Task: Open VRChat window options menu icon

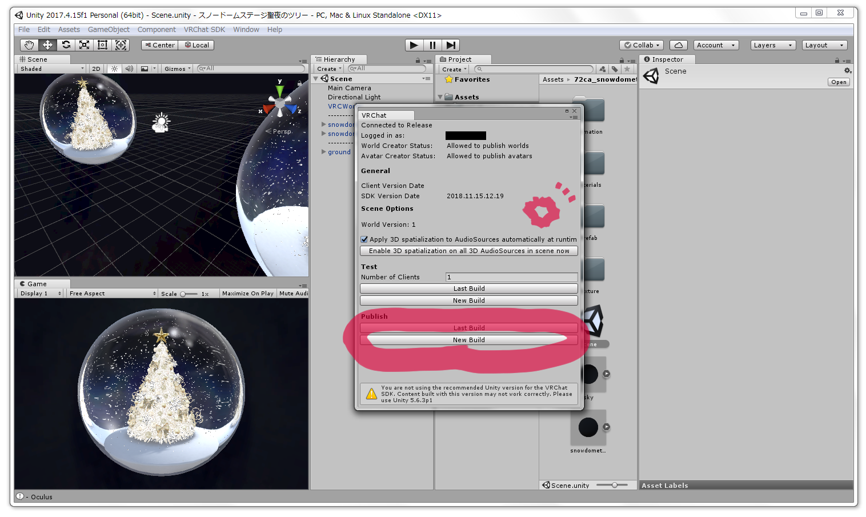Action: (x=575, y=117)
